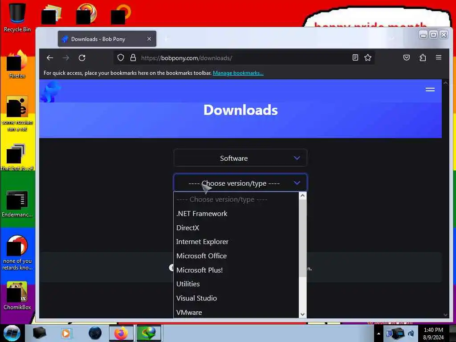This screenshot has height=342, width=456.
Task: Expand the Software category dropdown
Action: 240,158
